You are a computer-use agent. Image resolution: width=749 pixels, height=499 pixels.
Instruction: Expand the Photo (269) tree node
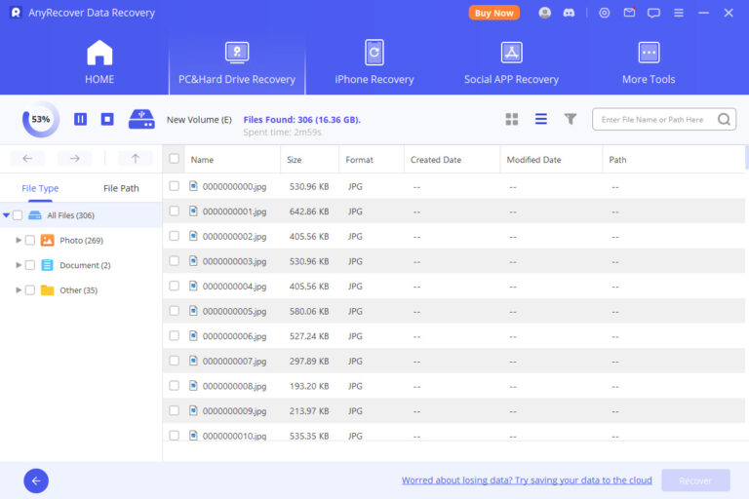(x=19, y=240)
